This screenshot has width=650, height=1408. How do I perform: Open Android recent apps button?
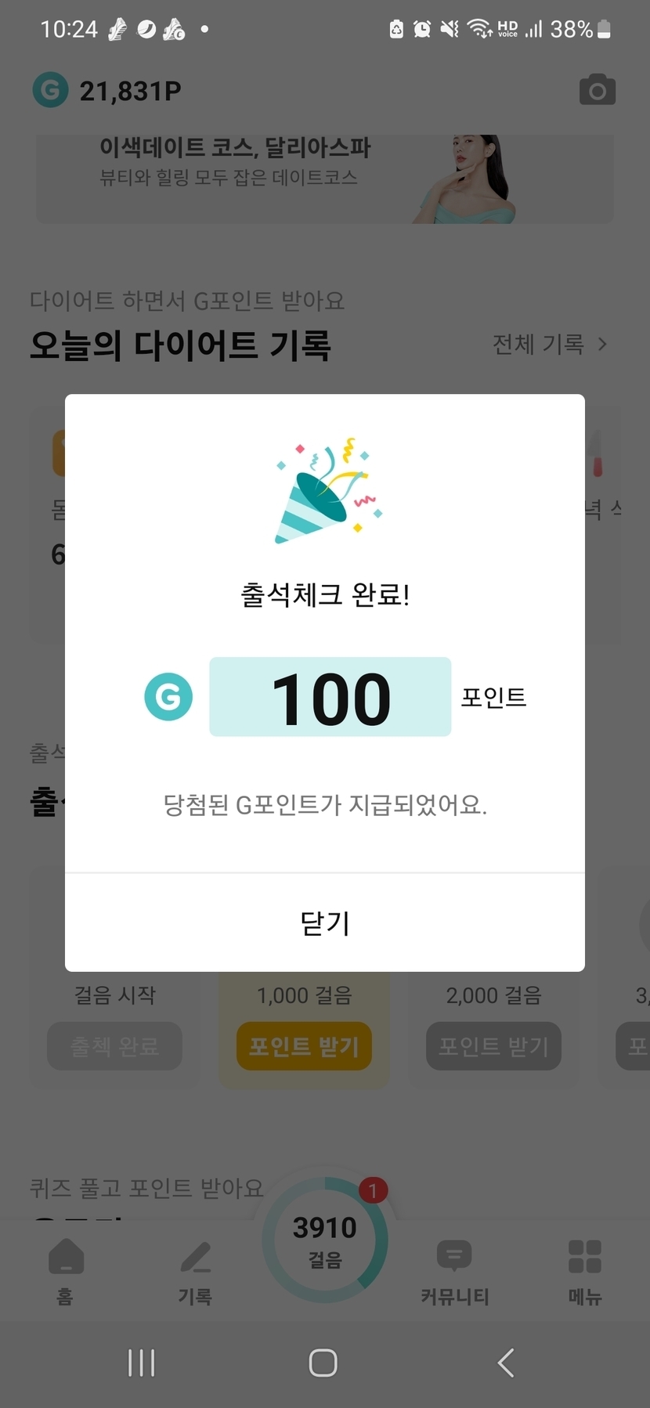click(142, 1363)
